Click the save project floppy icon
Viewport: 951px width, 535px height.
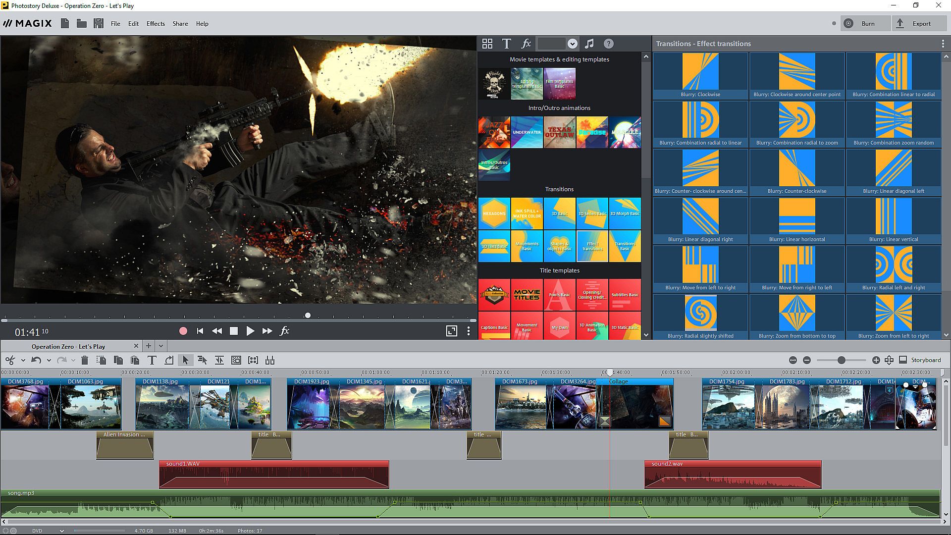click(98, 23)
